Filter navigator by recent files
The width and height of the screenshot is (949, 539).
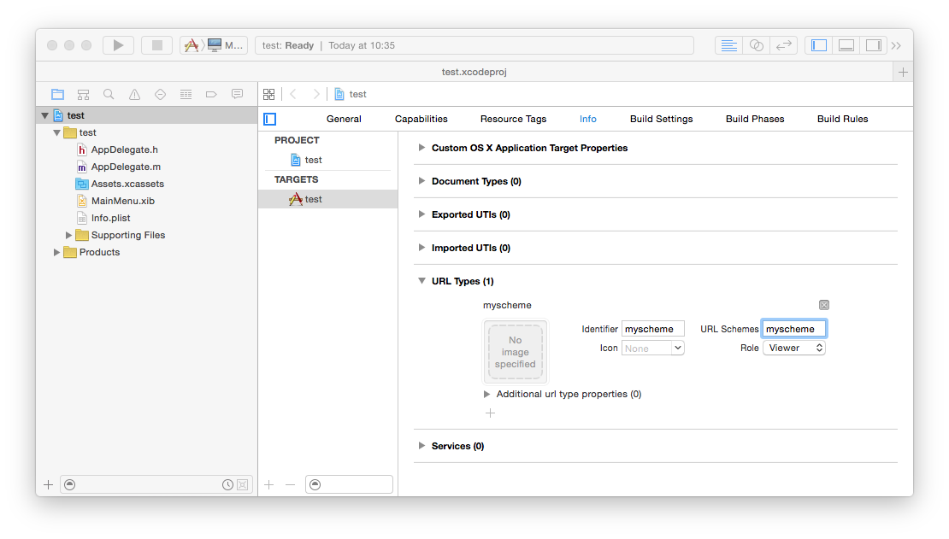coord(227,484)
